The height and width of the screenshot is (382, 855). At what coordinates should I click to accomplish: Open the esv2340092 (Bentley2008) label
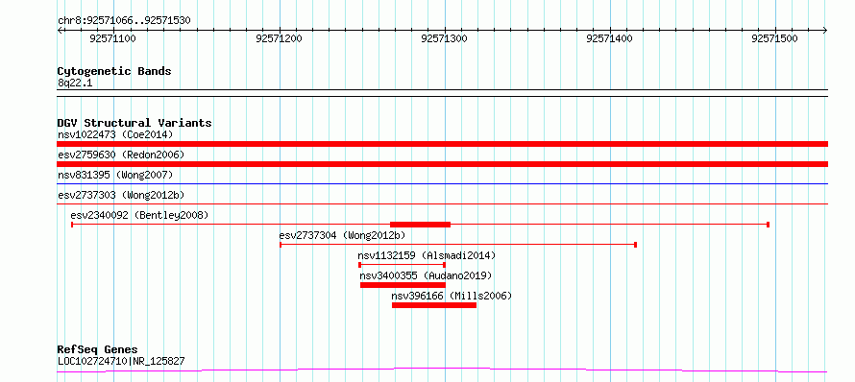[139, 215]
